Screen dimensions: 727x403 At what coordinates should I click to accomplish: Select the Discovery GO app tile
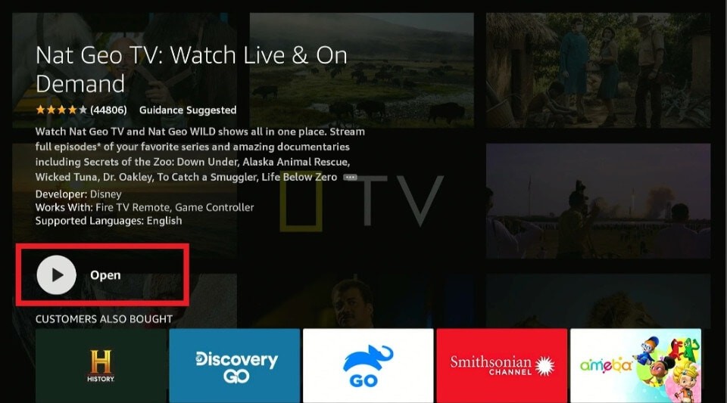pyautogui.click(x=235, y=365)
